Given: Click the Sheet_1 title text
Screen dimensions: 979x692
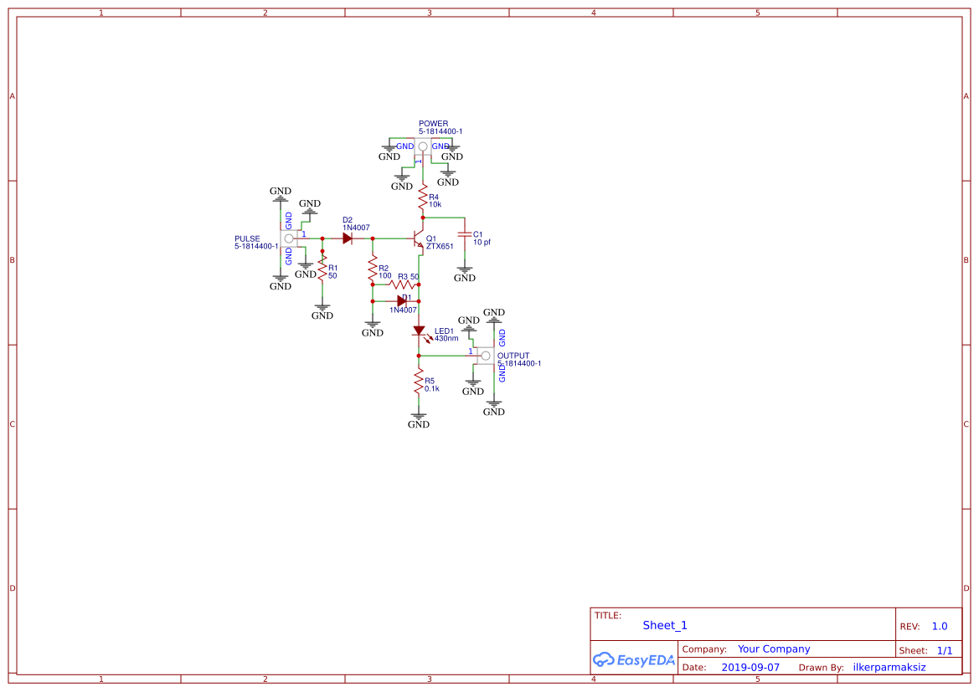Looking at the screenshot, I should [664, 625].
